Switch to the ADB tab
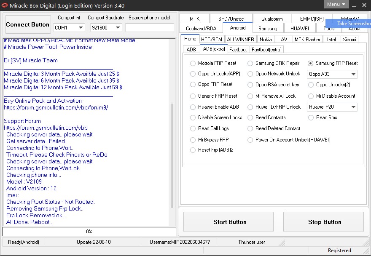Viewport: 371px width, 256px height. (191, 49)
